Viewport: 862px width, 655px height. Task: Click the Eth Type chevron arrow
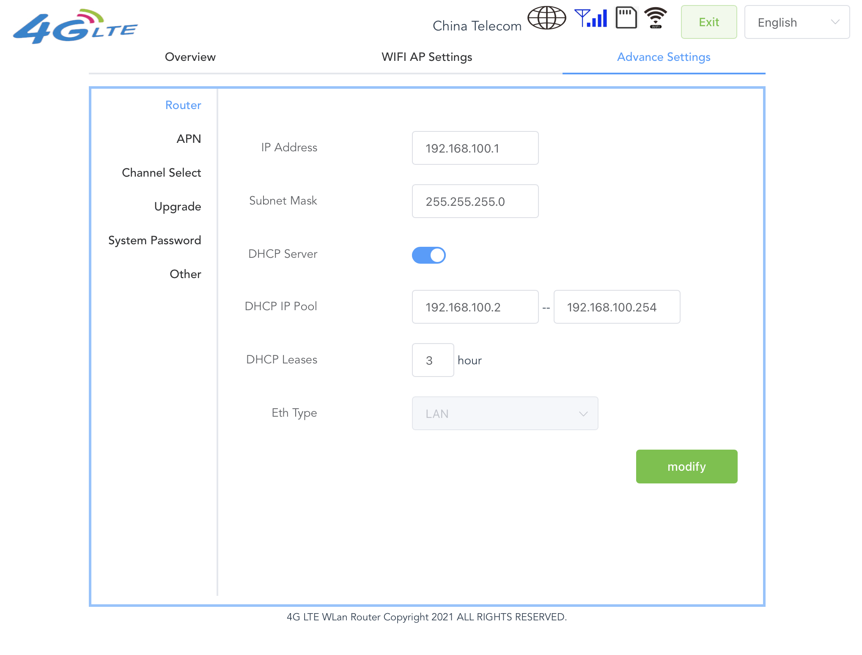(x=583, y=414)
